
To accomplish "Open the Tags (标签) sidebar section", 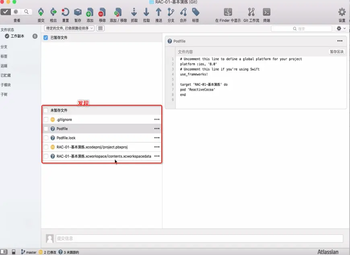I will 4,56.
